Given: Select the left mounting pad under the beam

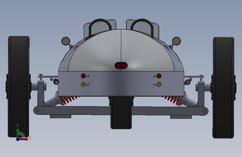Looking at the screenshot, I should [x=61, y=116].
